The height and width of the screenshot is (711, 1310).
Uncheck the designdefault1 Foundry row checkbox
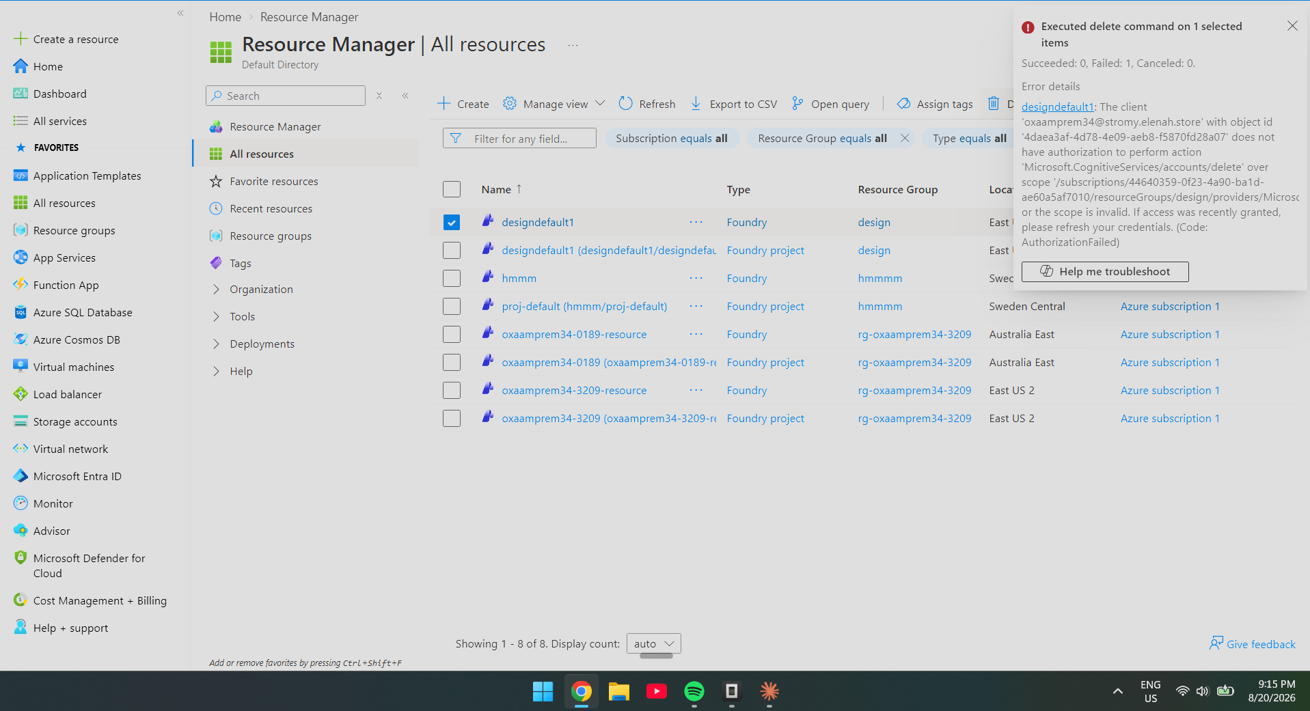click(x=452, y=223)
